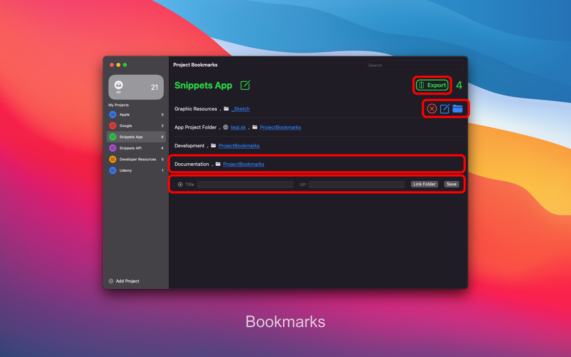Viewport: 571px width, 357px height.
Task: Click the Graphic Resources bookmark title
Action: (x=196, y=109)
